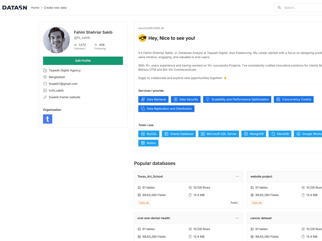Image resolution: width=322 pixels, height=241 pixels.
Task: Click Type_db tag on website project card
Action: pyautogui.click(x=257, y=203)
